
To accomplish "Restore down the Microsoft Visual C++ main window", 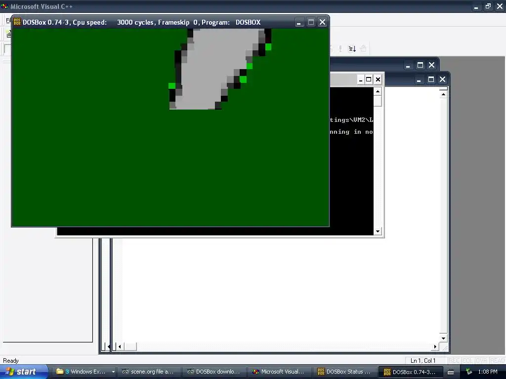I will tap(488, 6).
